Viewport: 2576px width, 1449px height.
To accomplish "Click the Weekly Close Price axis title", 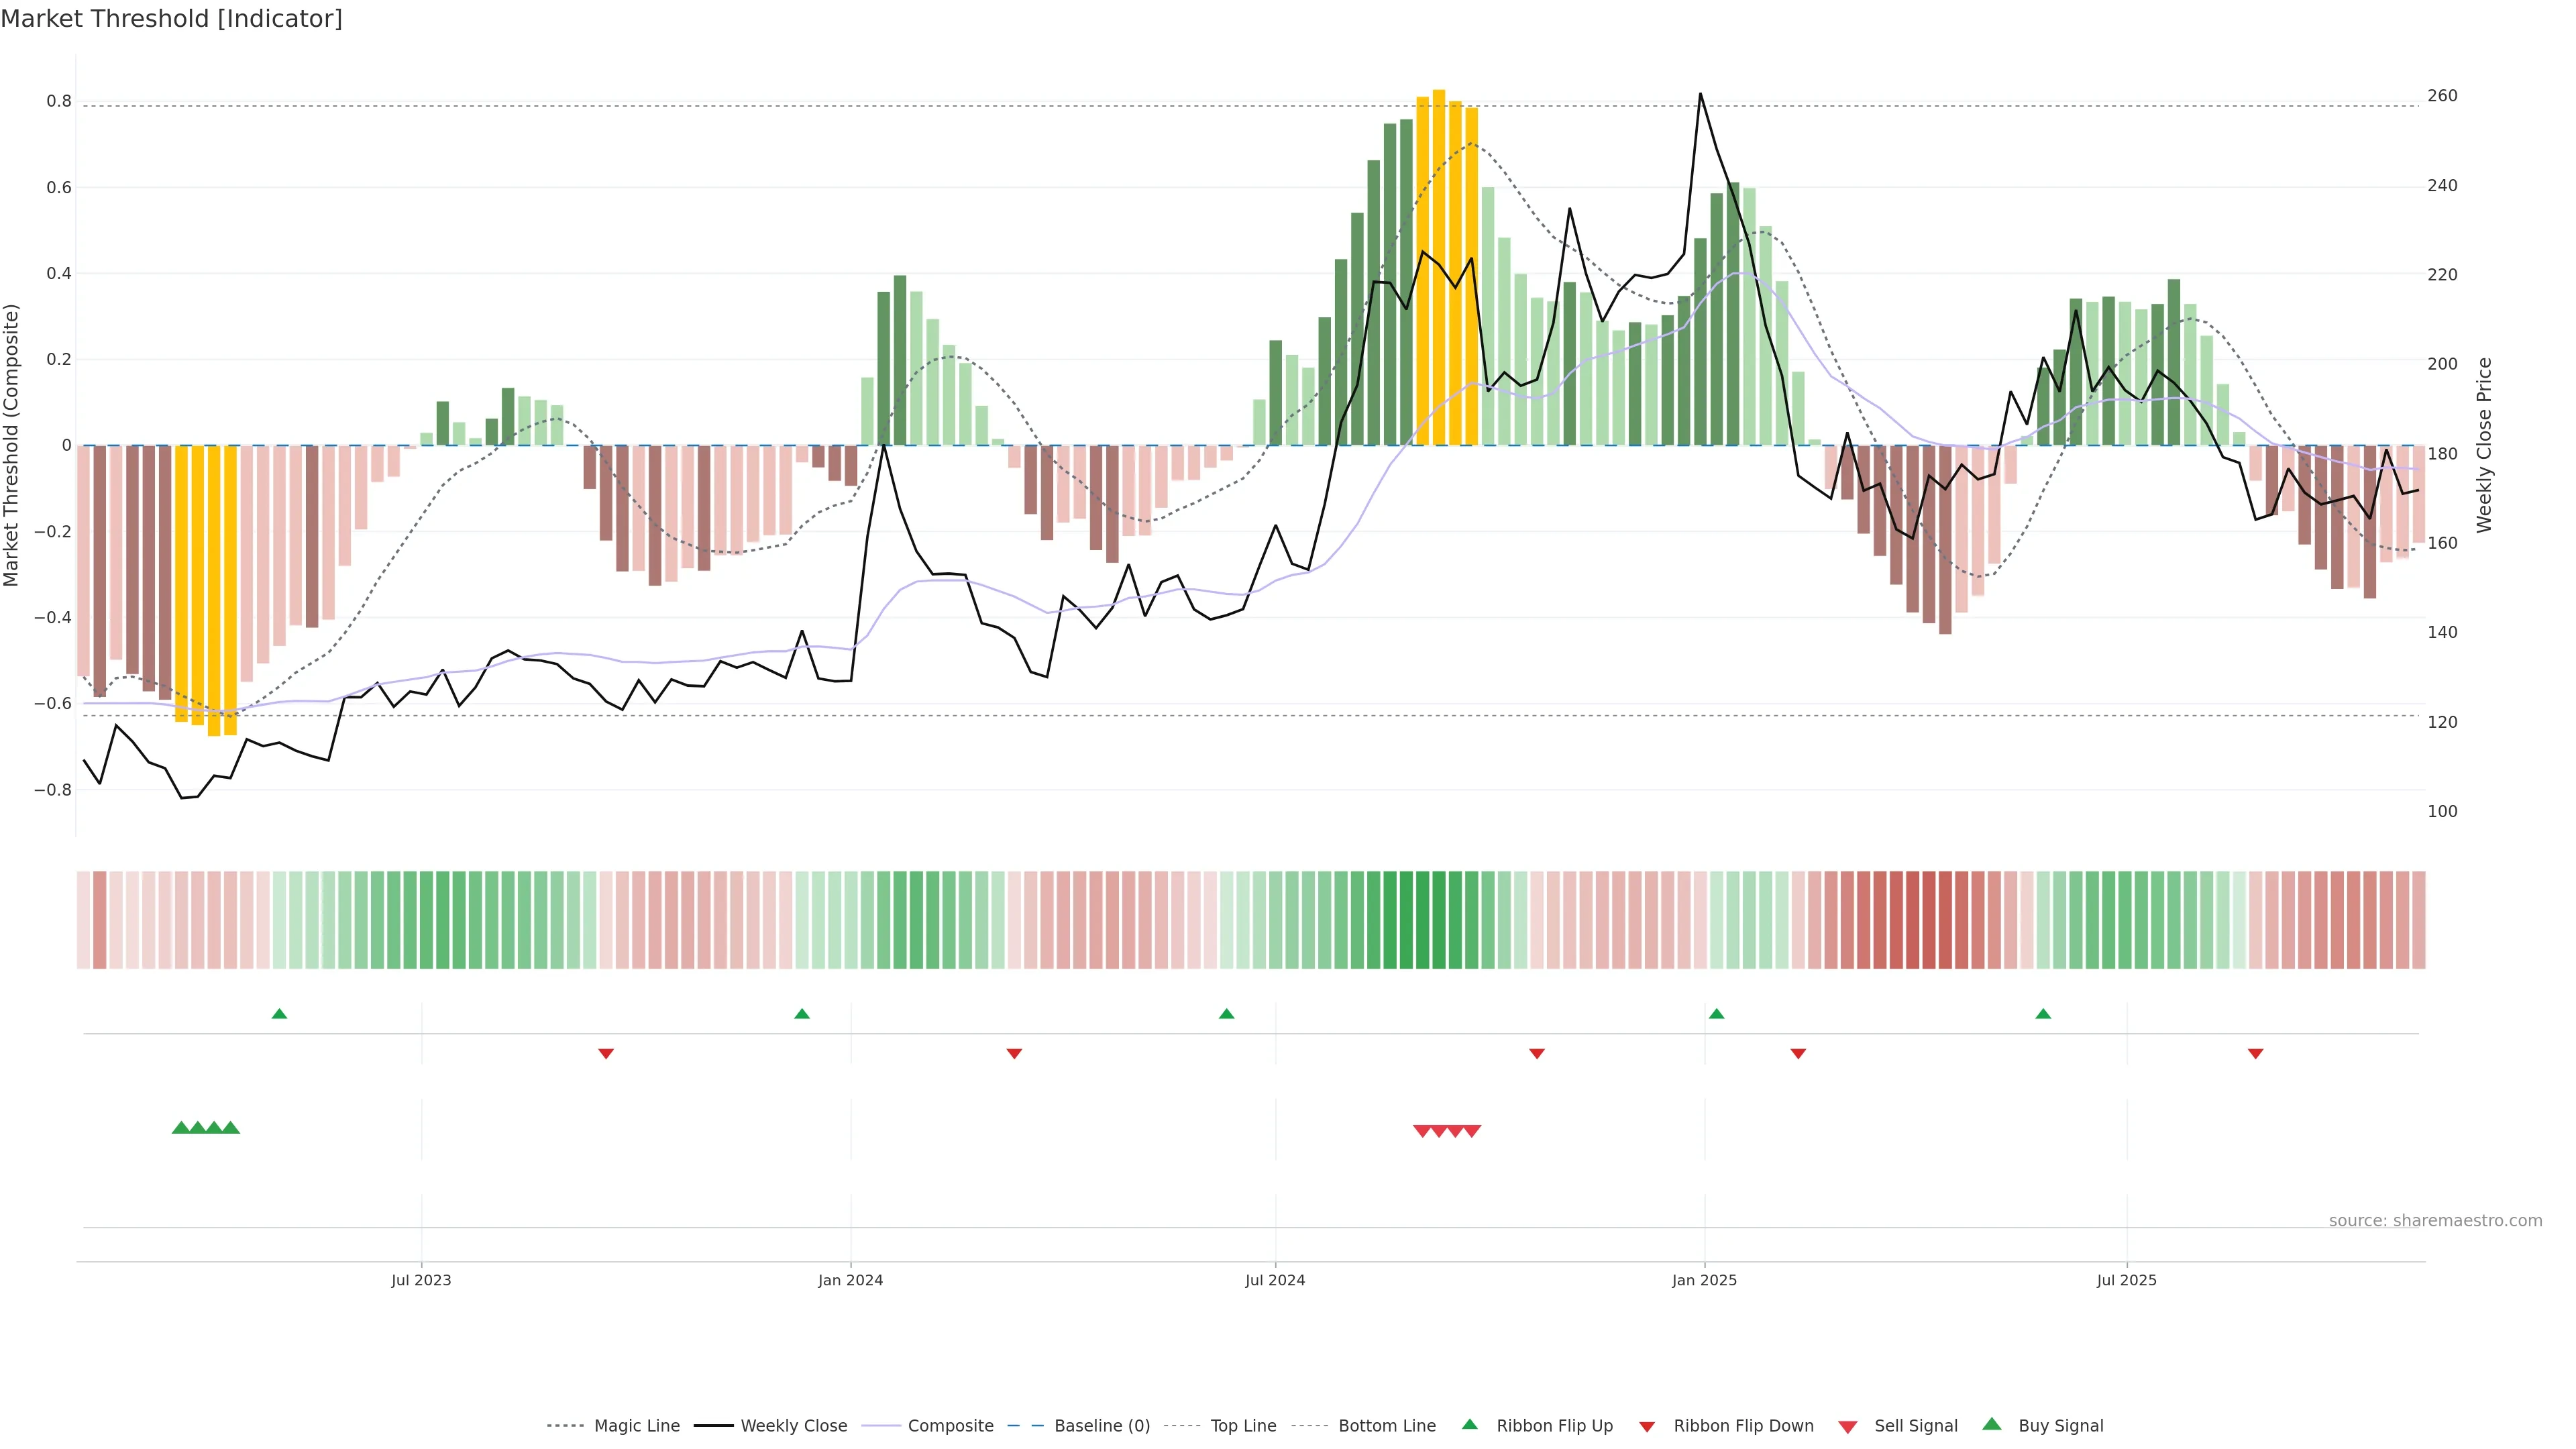I will pyautogui.click(x=2485, y=445).
